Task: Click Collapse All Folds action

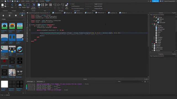Action: (x=98, y=9)
